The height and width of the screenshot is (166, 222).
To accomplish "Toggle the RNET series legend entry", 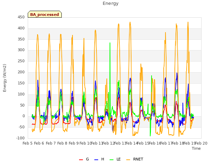I will 135,159.
